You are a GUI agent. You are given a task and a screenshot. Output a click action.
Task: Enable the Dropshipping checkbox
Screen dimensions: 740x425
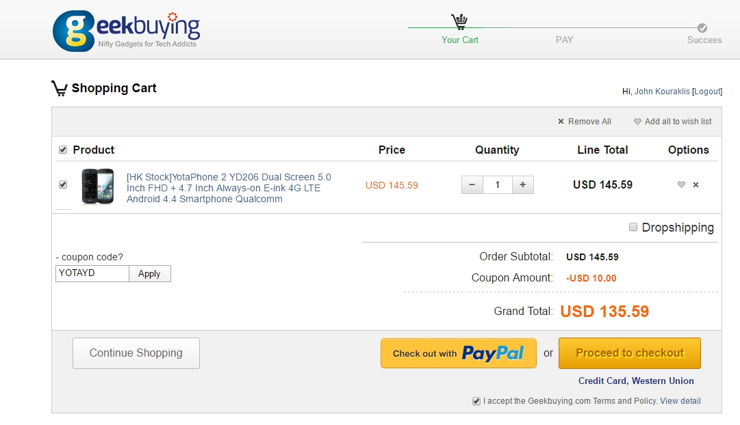[x=633, y=227]
